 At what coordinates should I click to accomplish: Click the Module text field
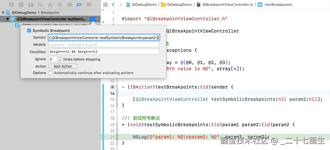104,45
